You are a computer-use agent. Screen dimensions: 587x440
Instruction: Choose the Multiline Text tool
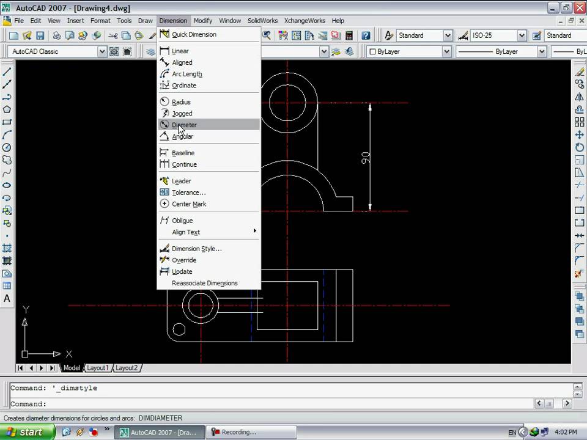pyautogui.click(x=7, y=299)
